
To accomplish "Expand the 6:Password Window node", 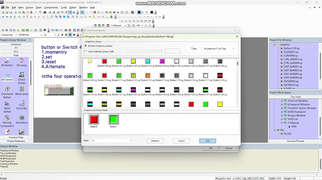I will (282, 105).
